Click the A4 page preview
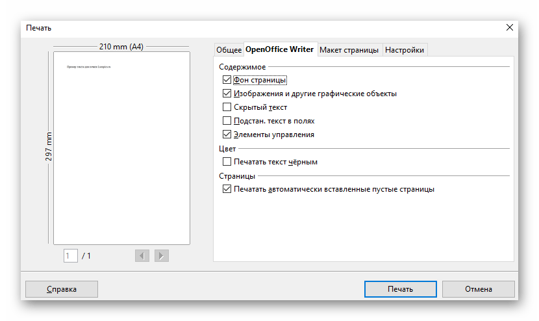Image resolution: width=539 pixels, height=321 pixels. [x=121, y=148]
